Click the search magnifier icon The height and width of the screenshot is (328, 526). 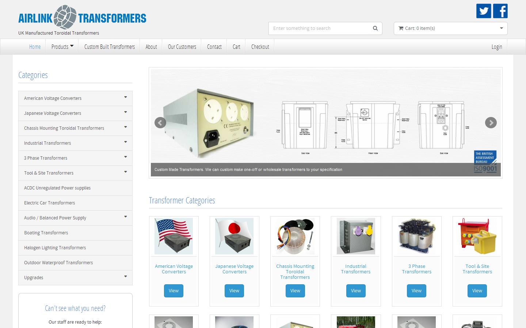click(375, 28)
